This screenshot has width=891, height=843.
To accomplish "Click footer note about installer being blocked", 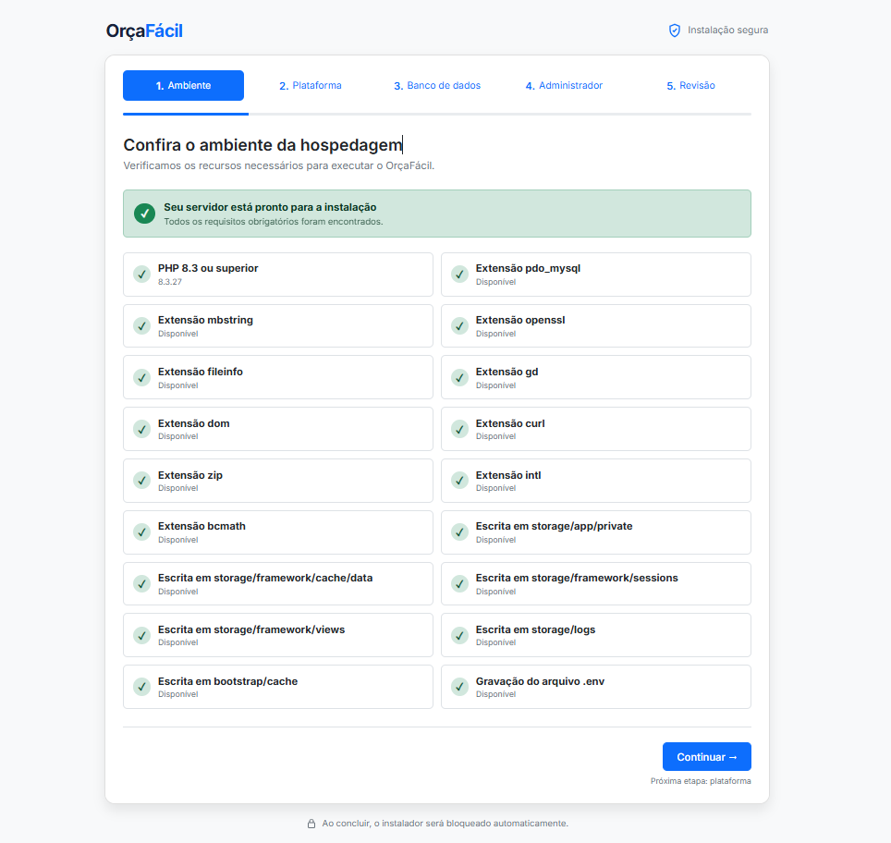I will coord(445,823).
